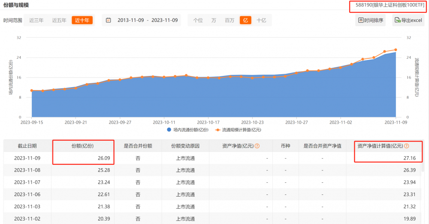Click net asset value 26.39
This screenshot has height=224, width=429.
(410, 170)
